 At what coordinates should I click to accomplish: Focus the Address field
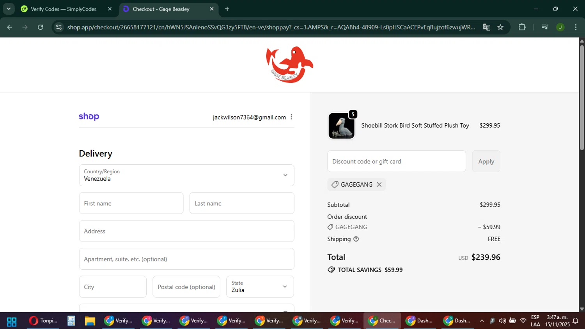[x=186, y=231]
